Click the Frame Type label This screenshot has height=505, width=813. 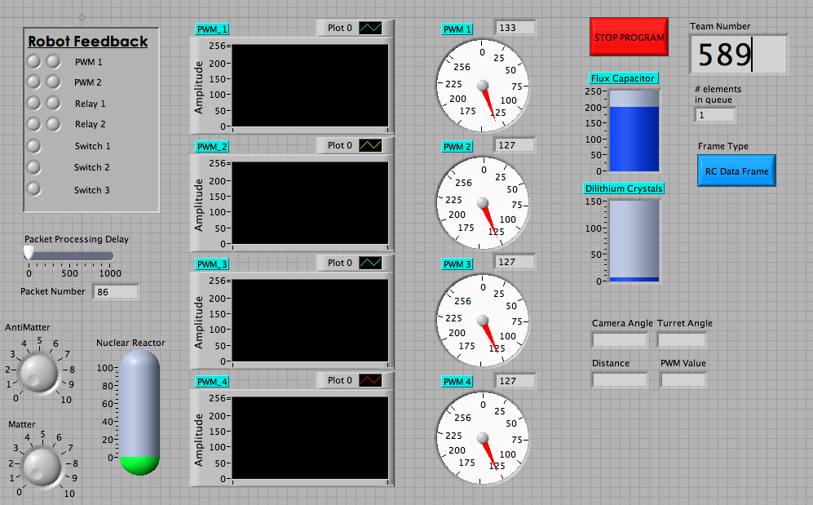pos(722,146)
